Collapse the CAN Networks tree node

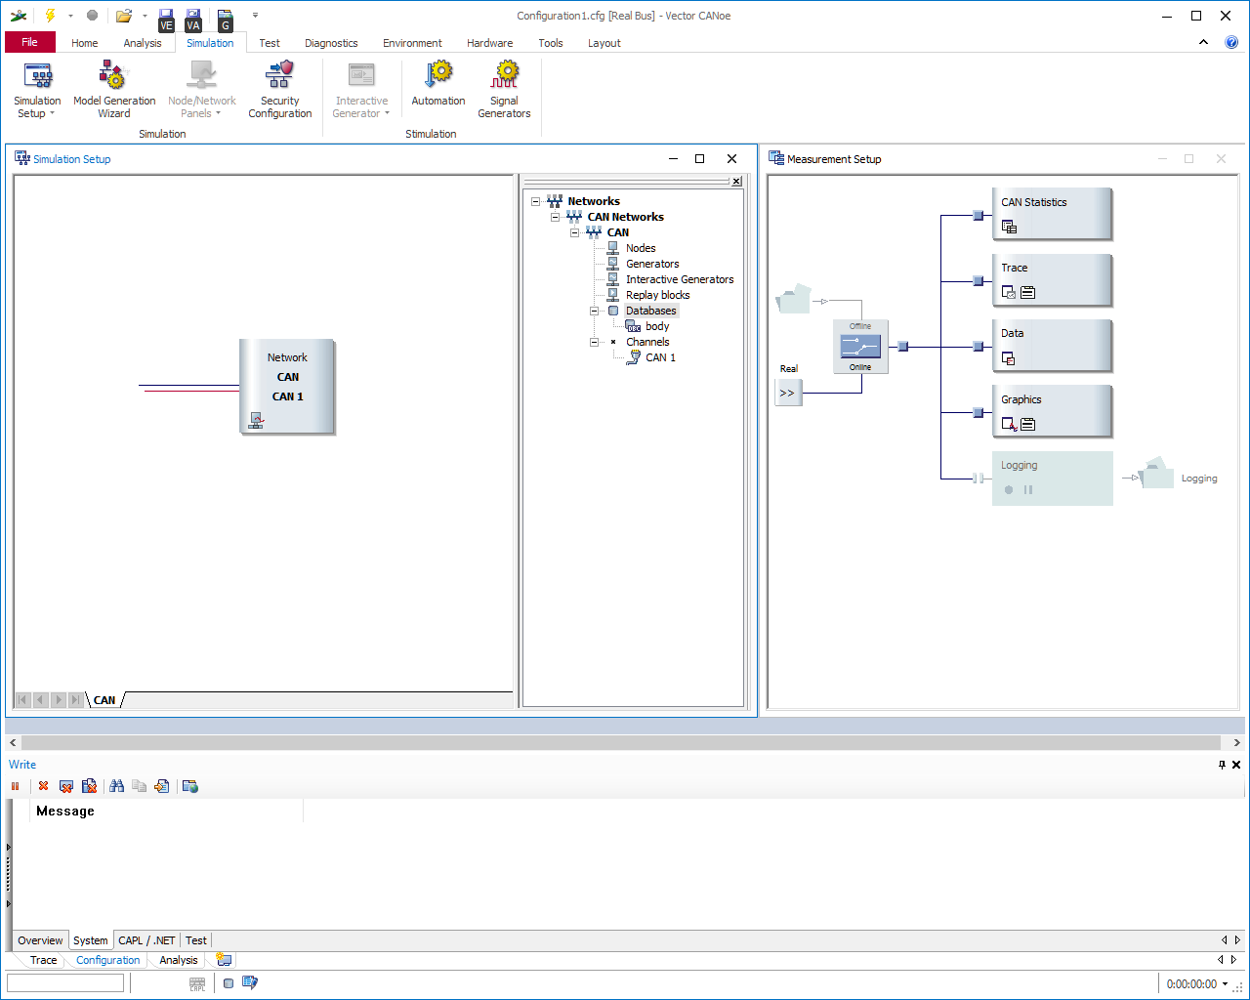click(555, 217)
